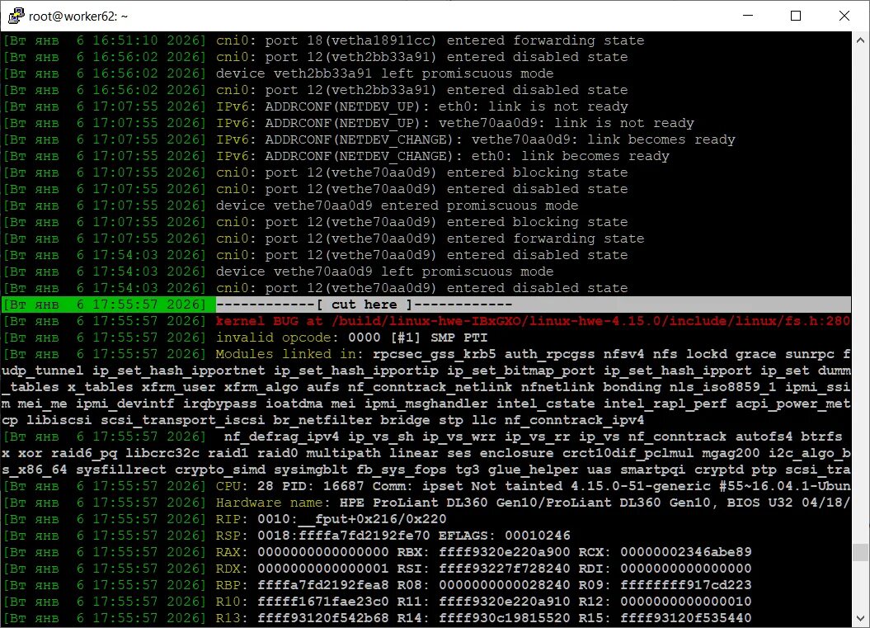Click the 'cut here' highlighted line
This screenshot has width=870, height=628.
[426, 305]
